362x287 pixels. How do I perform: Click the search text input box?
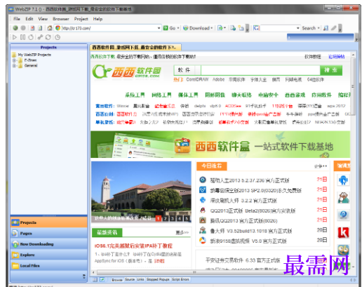tap(279, 28)
